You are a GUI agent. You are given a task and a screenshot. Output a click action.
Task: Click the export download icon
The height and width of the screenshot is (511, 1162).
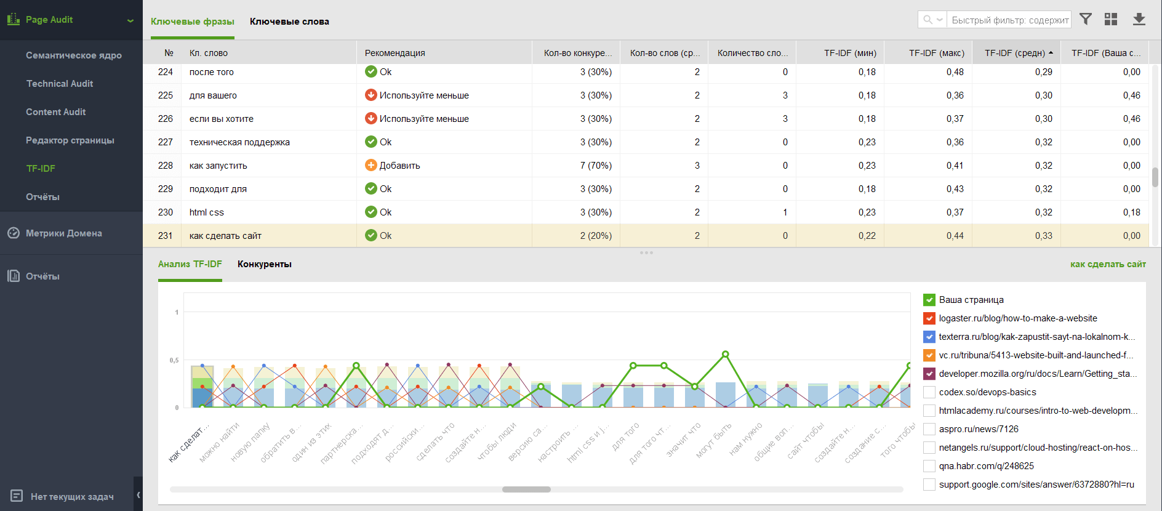(x=1139, y=19)
